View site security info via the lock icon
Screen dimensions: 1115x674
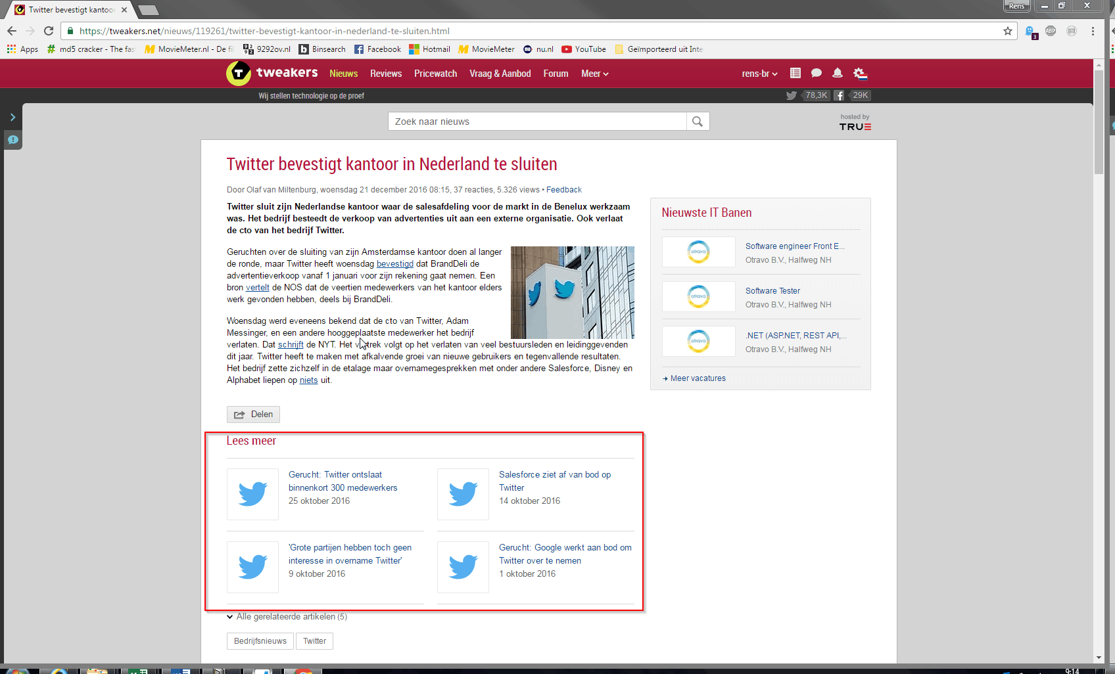coord(70,31)
